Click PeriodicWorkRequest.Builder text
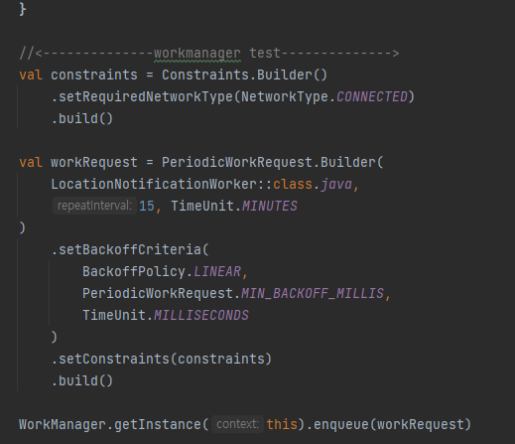Image resolution: width=515 pixels, height=444 pixels. tap(269, 162)
